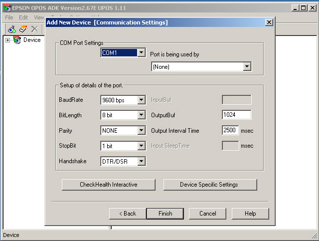Select the Device tree item label
Viewport: 319px width, 241px height.
pyautogui.click(x=32, y=40)
